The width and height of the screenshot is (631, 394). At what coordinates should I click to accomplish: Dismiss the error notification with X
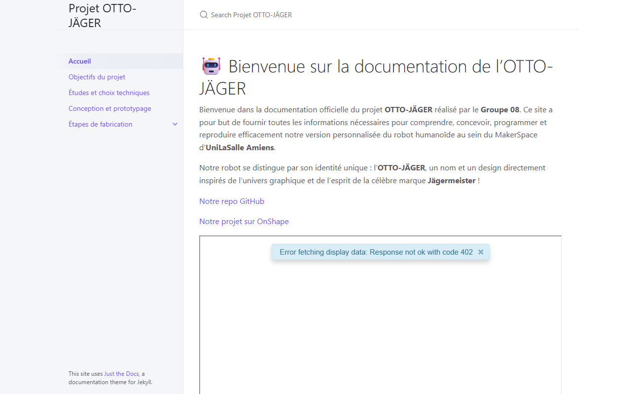coord(481,252)
